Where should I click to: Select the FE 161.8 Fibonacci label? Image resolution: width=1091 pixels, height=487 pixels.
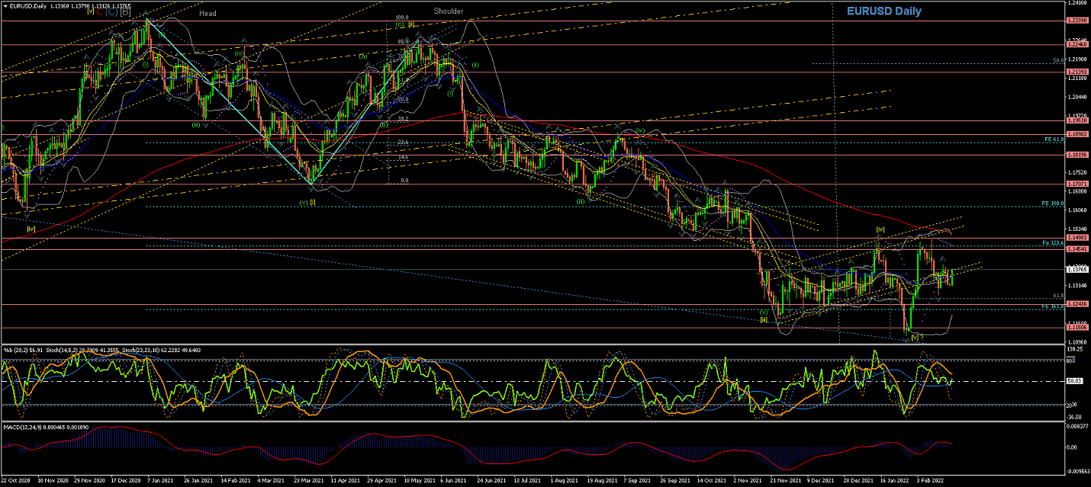(x=1052, y=306)
